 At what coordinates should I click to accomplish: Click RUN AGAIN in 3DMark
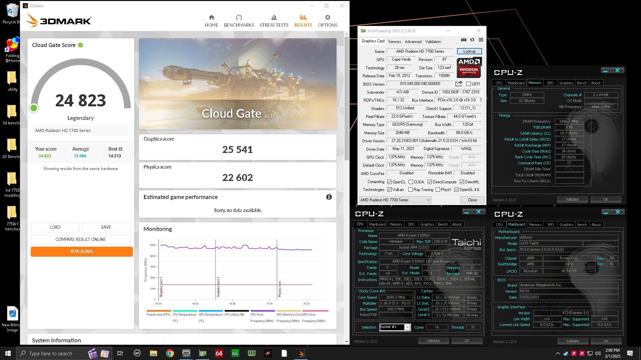coord(82,252)
